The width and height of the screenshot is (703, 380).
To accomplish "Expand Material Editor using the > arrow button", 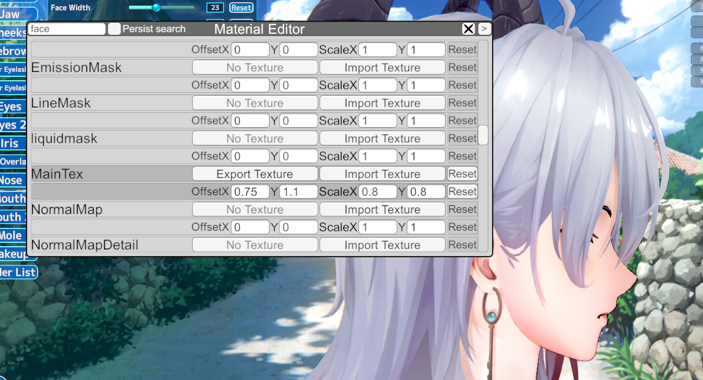I will (484, 29).
